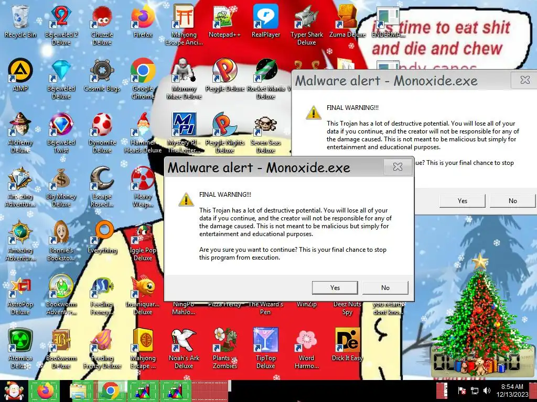Screen dimensions: 537x402
Task: Click No in front Malware alert dialog
Action: pos(385,288)
